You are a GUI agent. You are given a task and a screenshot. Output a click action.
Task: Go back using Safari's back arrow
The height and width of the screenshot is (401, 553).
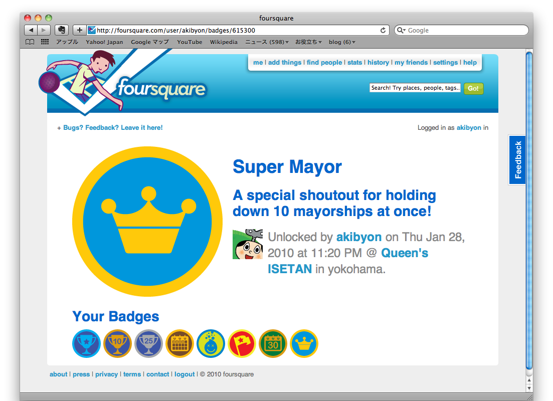[31, 31]
